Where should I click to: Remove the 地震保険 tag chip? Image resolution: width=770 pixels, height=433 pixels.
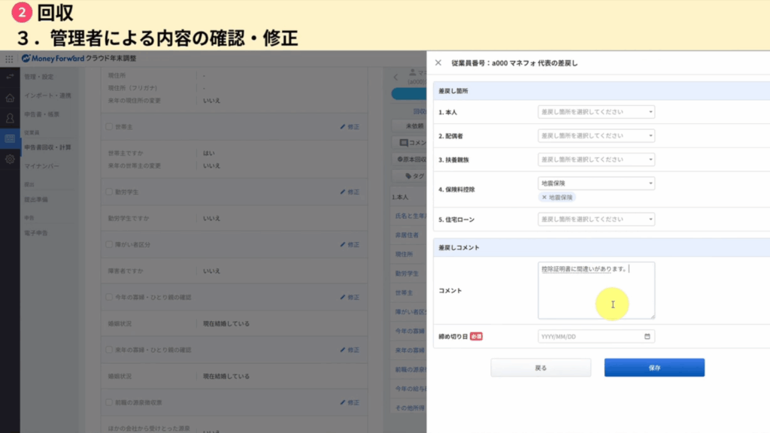(x=544, y=197)
